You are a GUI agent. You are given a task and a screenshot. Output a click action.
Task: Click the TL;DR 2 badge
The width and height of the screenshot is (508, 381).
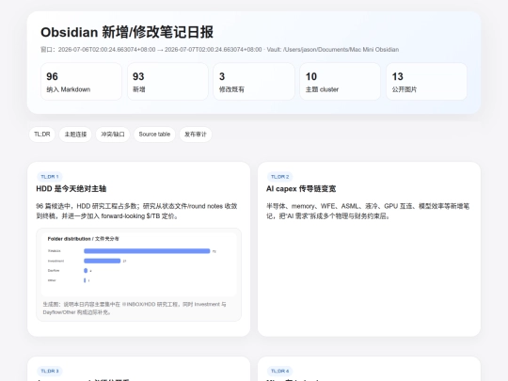280,177
